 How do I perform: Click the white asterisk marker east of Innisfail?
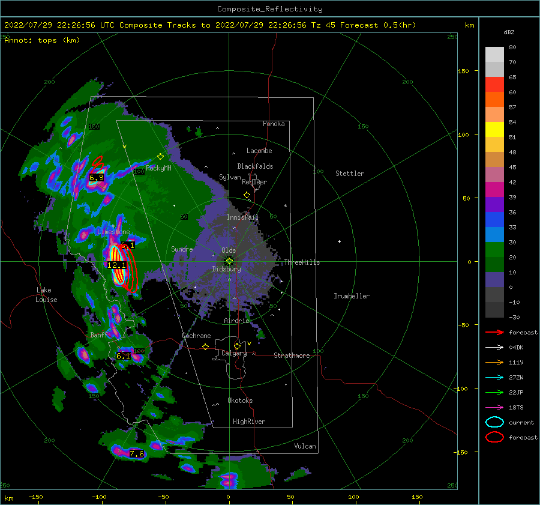pyautogui.click(x=285, y=206)
